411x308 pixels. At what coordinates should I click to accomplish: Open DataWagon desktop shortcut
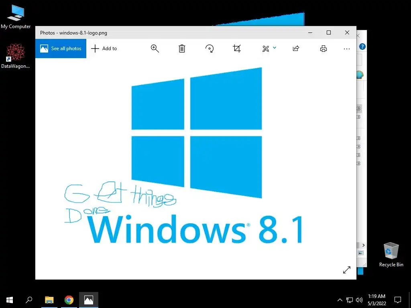click(16, 56)
